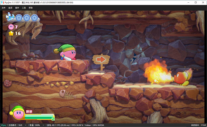Click the 音量: 100% volume indicator

[35, 125]
